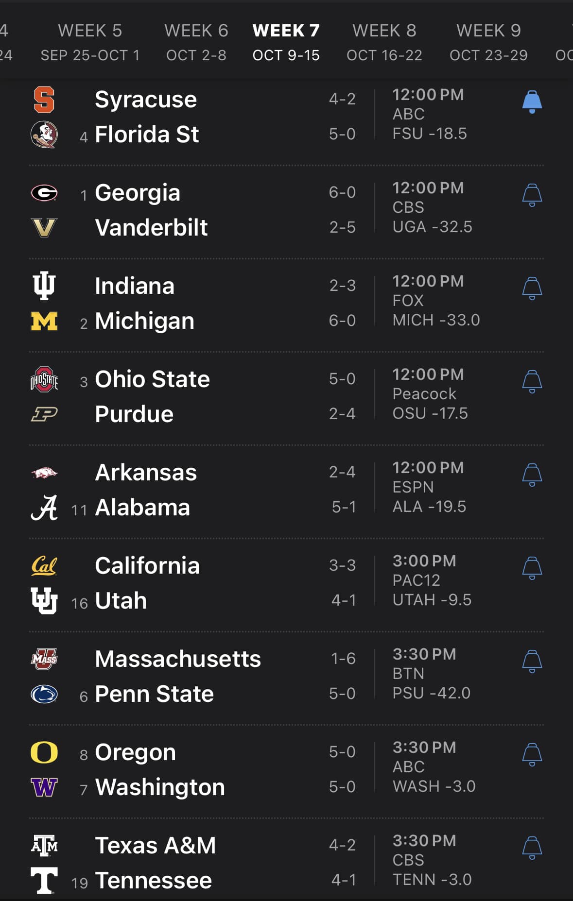
Task: Tap the PSU -42.0 betting line
Action: (431, 693)
